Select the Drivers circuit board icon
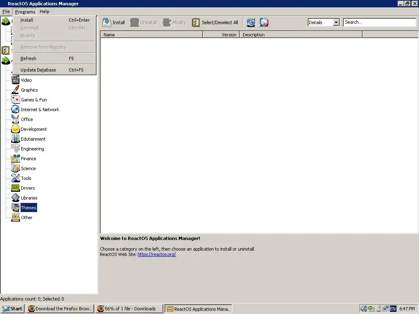Screen dimensions: 419x314 tap(16, 188)
